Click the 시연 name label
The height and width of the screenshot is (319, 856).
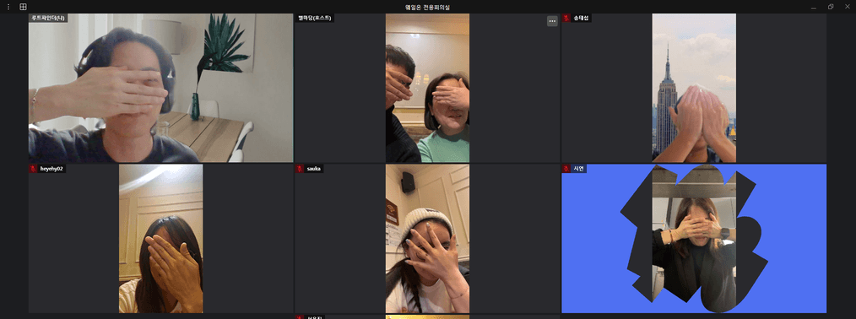578,169
